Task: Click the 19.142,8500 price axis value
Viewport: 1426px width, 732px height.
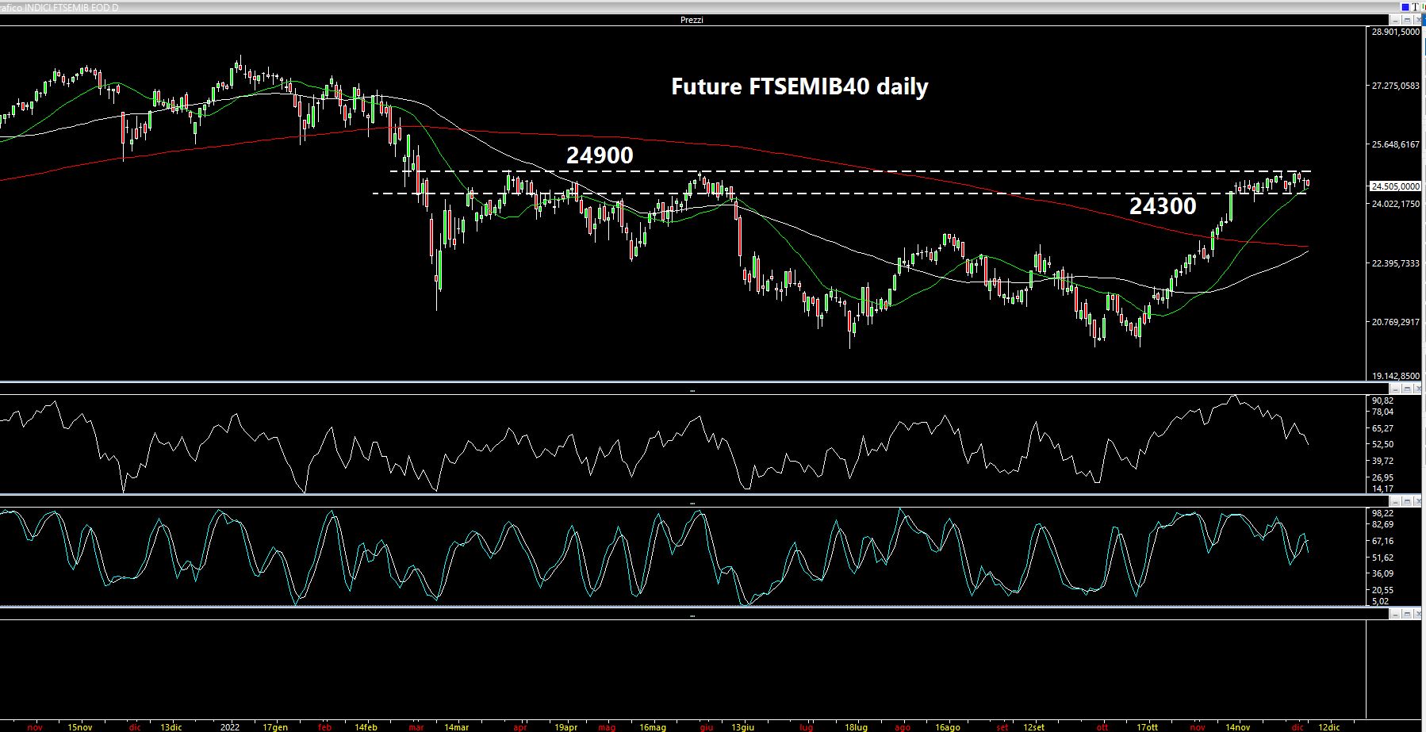Action: coord(1396,376)
